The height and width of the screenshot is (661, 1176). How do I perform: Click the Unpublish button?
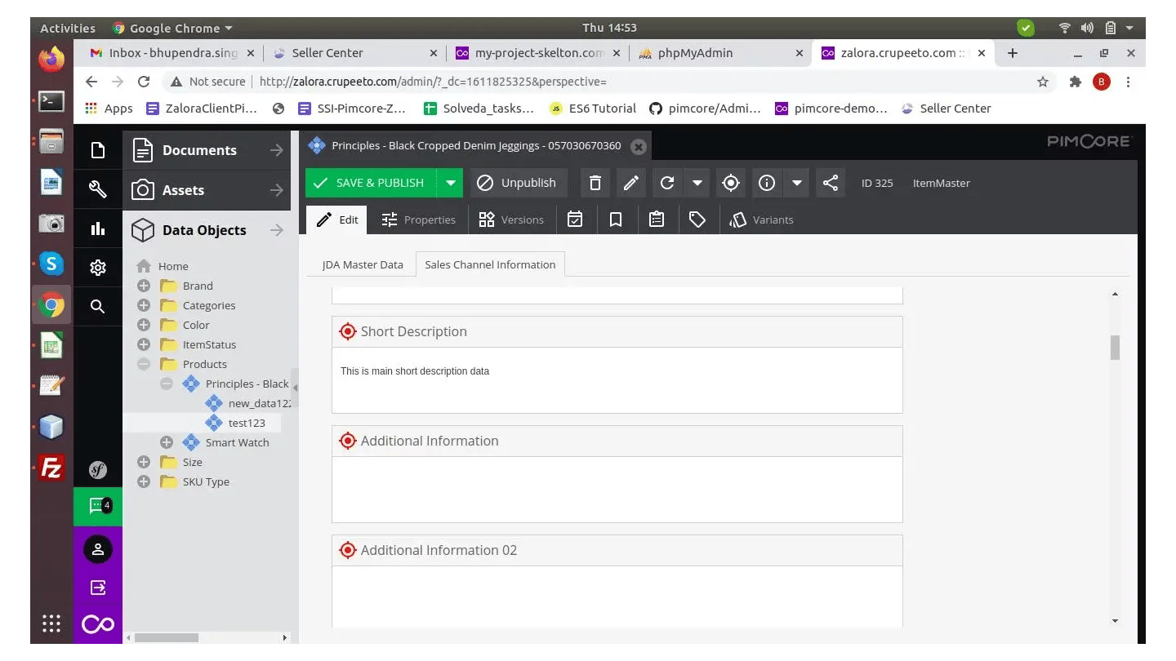click(518, 183)
